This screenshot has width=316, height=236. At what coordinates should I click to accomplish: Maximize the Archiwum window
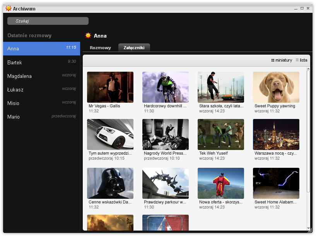pos(302,9)
